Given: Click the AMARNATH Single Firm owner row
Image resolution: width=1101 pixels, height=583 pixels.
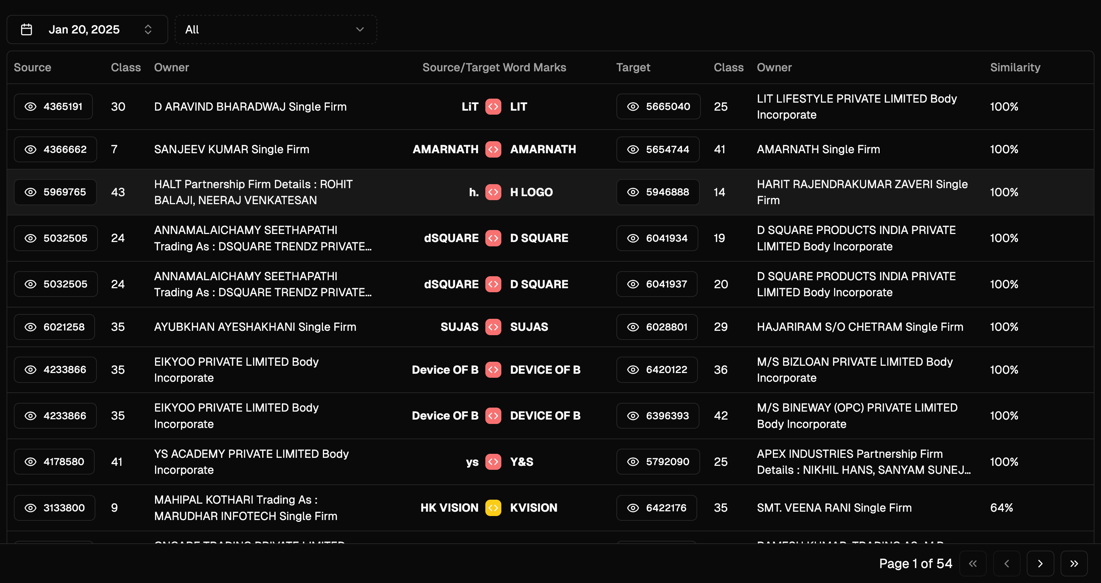Looking at the screenshot, I should click(818, 149).
